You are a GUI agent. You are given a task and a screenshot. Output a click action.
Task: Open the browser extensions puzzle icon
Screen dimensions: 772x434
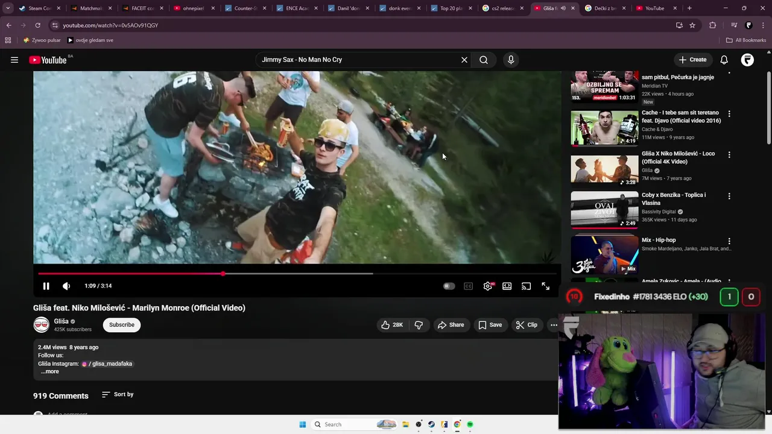tap(713, 25)
